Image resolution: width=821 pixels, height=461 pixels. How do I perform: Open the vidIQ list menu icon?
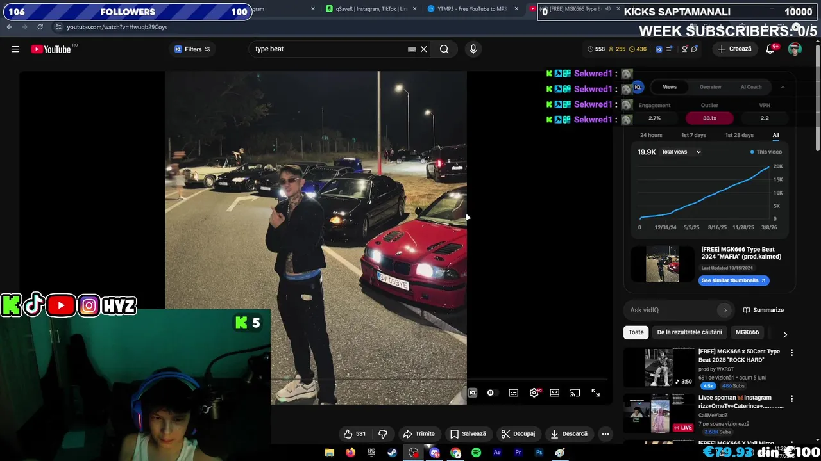(x=670, y=49)
